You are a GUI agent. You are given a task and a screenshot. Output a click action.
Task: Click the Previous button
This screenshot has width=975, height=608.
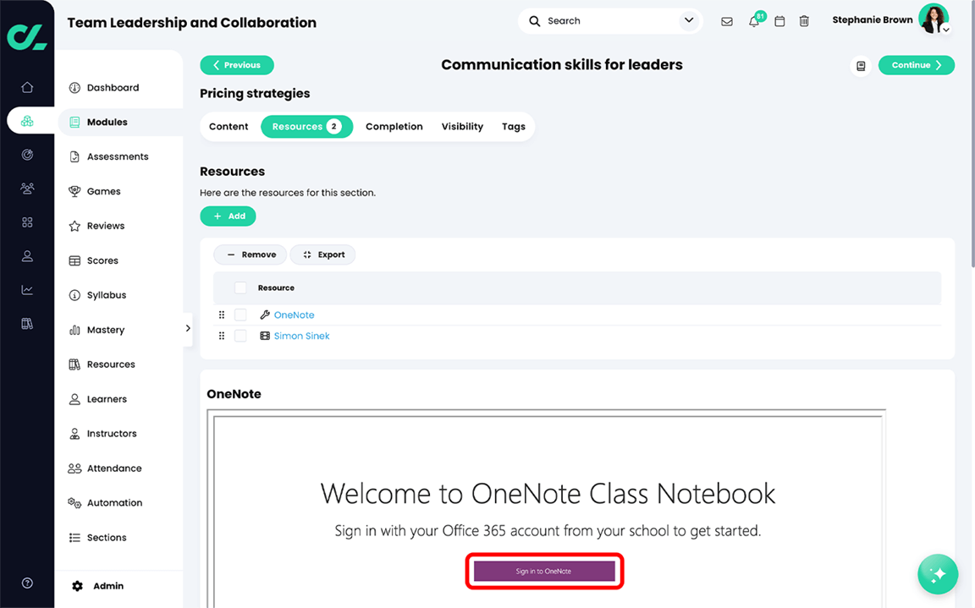[237, 65]
